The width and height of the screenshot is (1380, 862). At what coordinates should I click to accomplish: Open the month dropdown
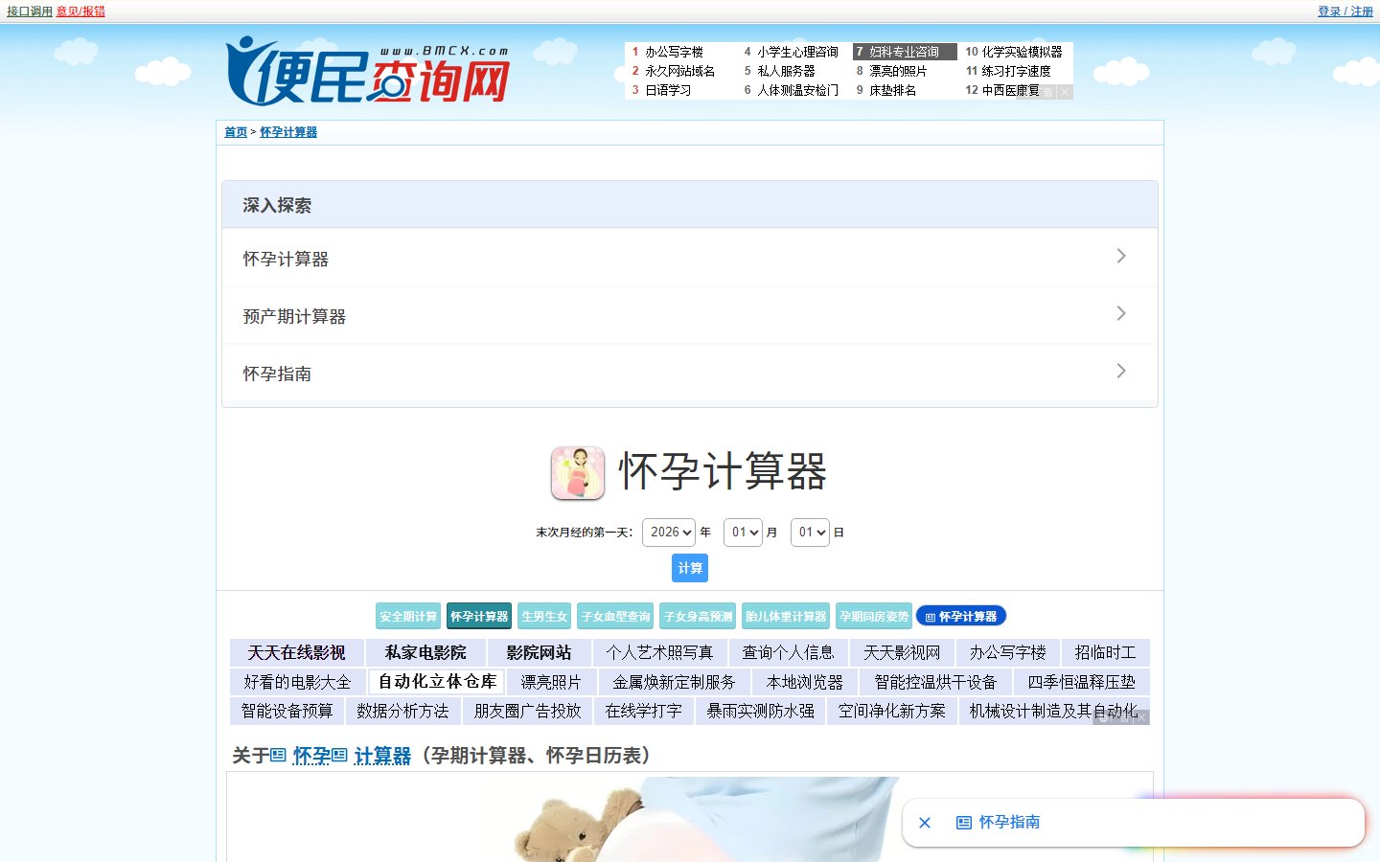(x=743, y=533)
